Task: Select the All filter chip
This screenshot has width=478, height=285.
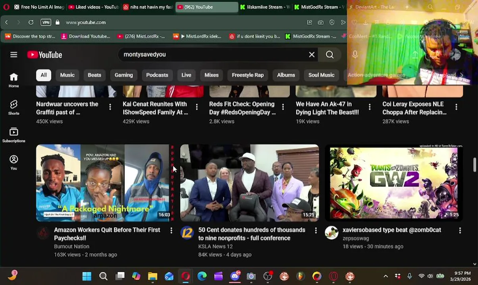Action: pyautogui.click(x=44, y=75)
